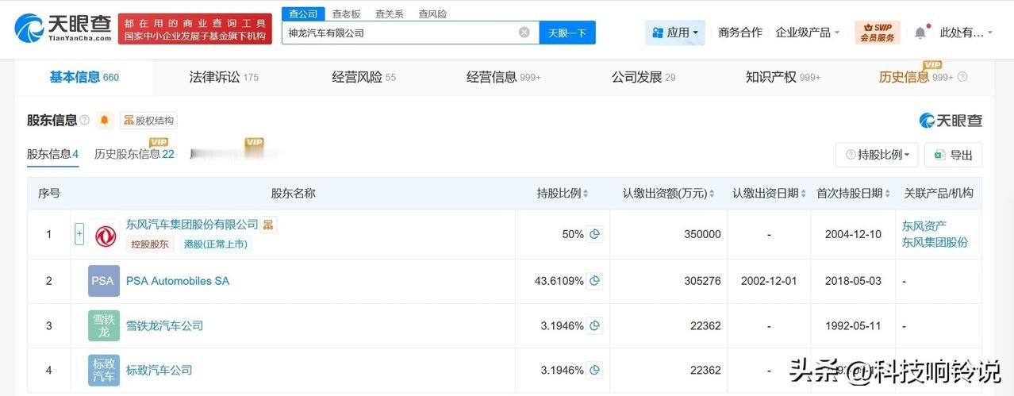The image size is (1014, 396).
Task: Click the 标致汽车 logo tile
Action: pyautogui.click(x=104, y=370)
